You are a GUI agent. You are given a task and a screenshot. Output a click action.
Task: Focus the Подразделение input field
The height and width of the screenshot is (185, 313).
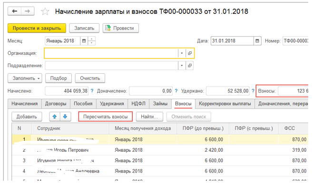[112, 66]
